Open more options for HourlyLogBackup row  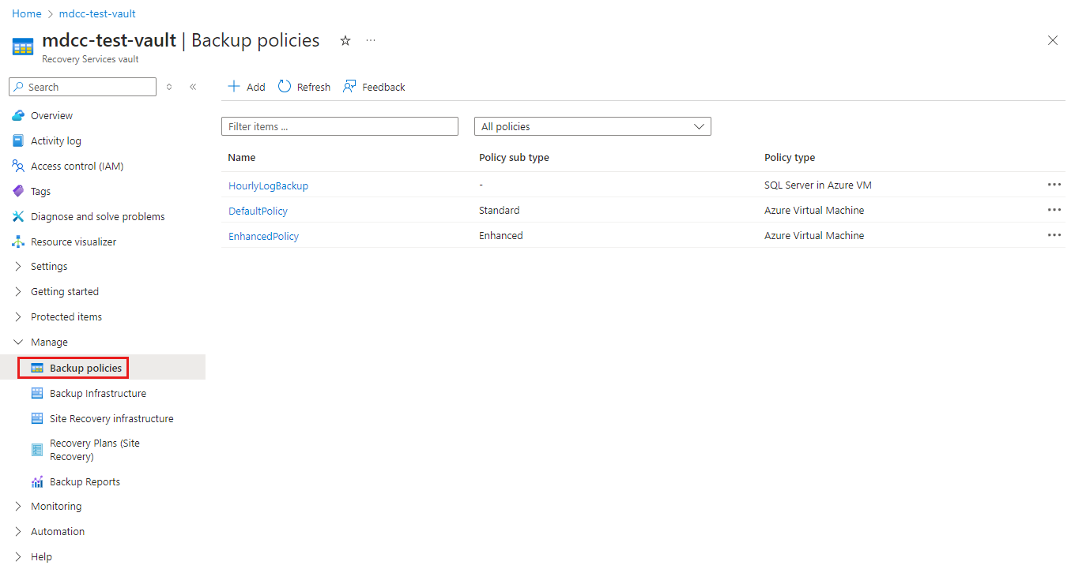tap(1054, 185)
